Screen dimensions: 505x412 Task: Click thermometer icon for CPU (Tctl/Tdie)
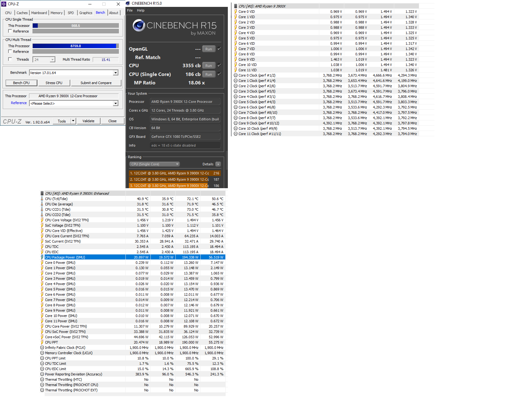(x=42, y=198)
